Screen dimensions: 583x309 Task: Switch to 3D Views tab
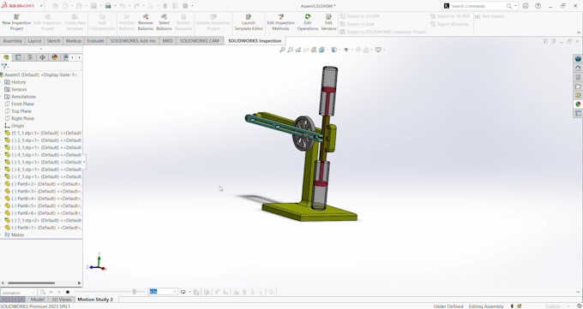[62, 300]
